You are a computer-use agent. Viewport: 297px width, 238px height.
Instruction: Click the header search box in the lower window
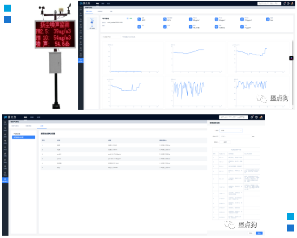point(232,117)
